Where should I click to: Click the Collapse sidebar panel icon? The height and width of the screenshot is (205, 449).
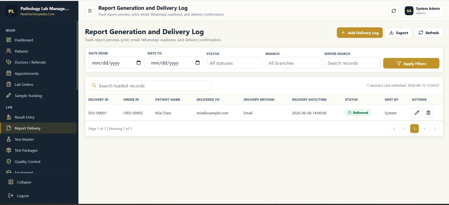coord(11,182)
